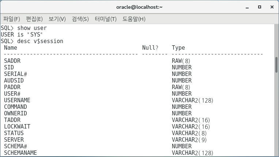Click the AUDSID column name
Viewport: 279px width, 157px height.
point(14,80)
